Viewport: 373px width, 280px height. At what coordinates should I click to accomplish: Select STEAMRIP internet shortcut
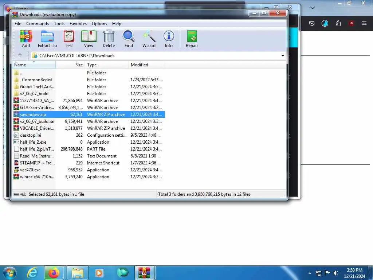[x=89, y=163]
